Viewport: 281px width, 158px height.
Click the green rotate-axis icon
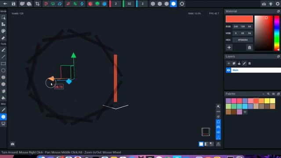(x=53, y=4)
